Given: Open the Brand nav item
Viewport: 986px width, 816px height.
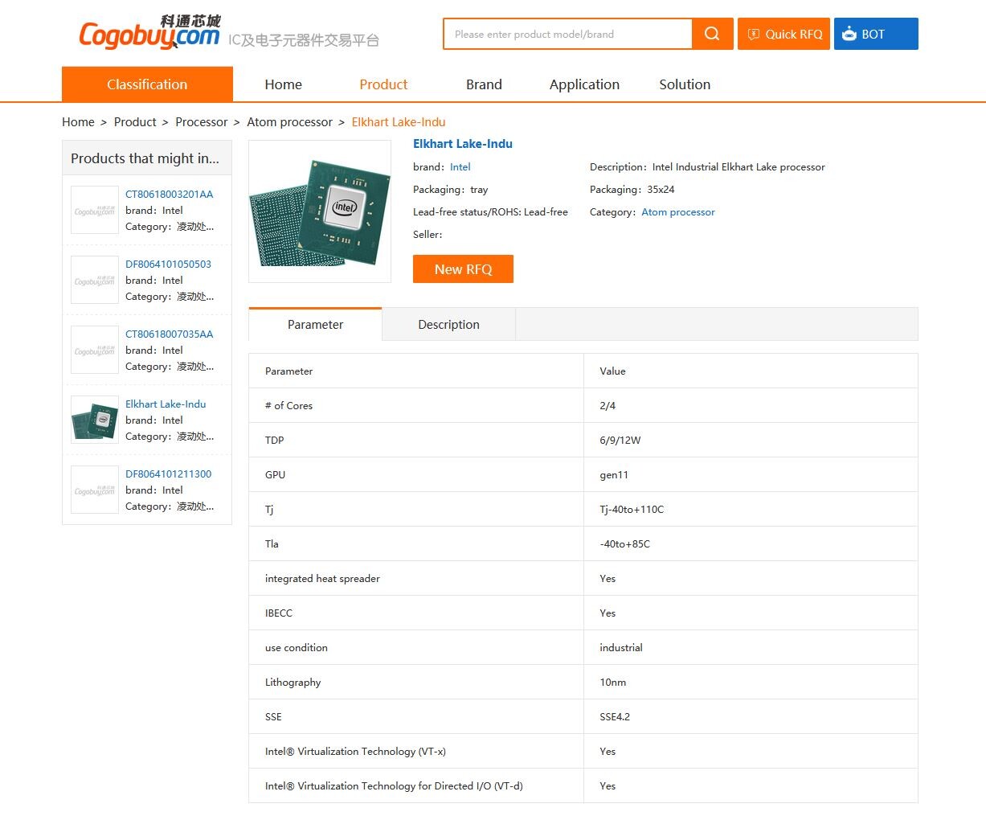Looking at the screenshot, I should pos(484,84).
